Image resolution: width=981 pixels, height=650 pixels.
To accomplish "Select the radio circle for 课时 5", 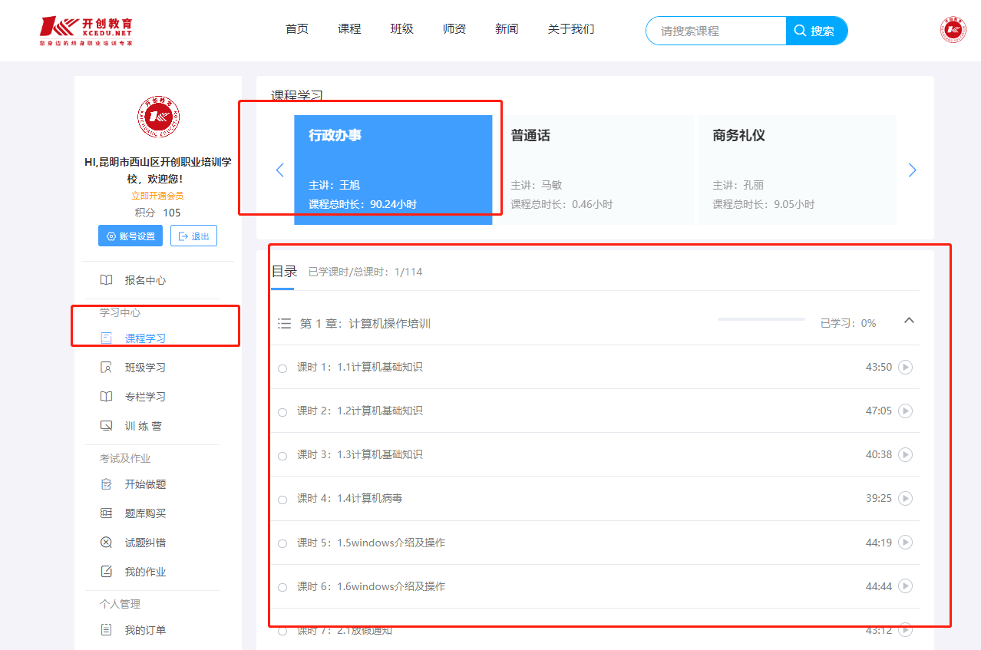I will point(282,543).
